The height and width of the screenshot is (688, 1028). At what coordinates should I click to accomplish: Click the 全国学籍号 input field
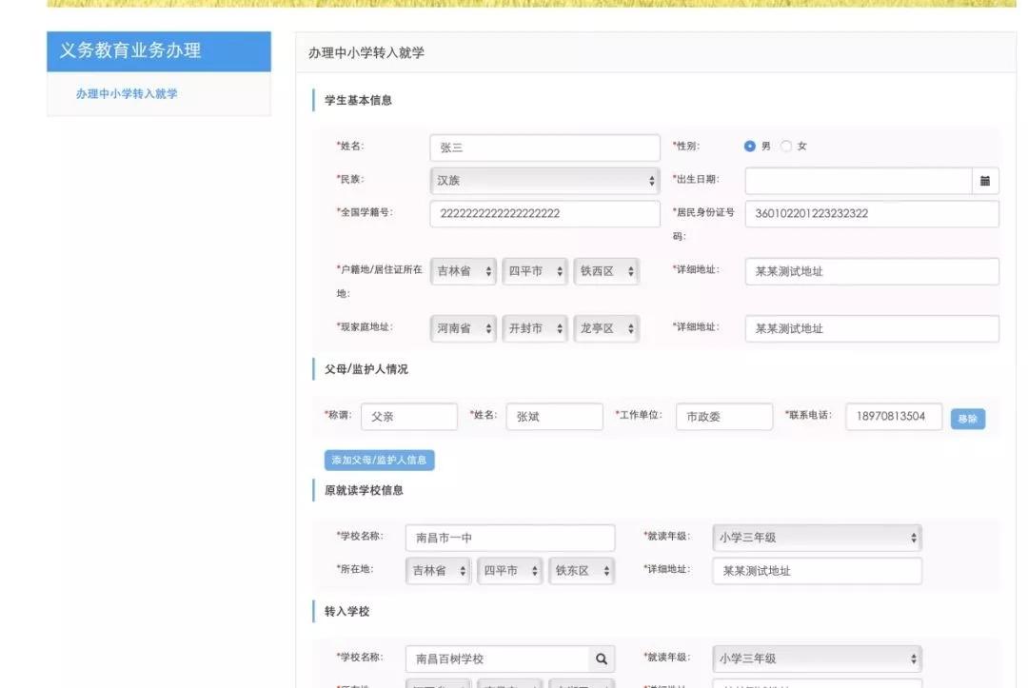point(543,213)
